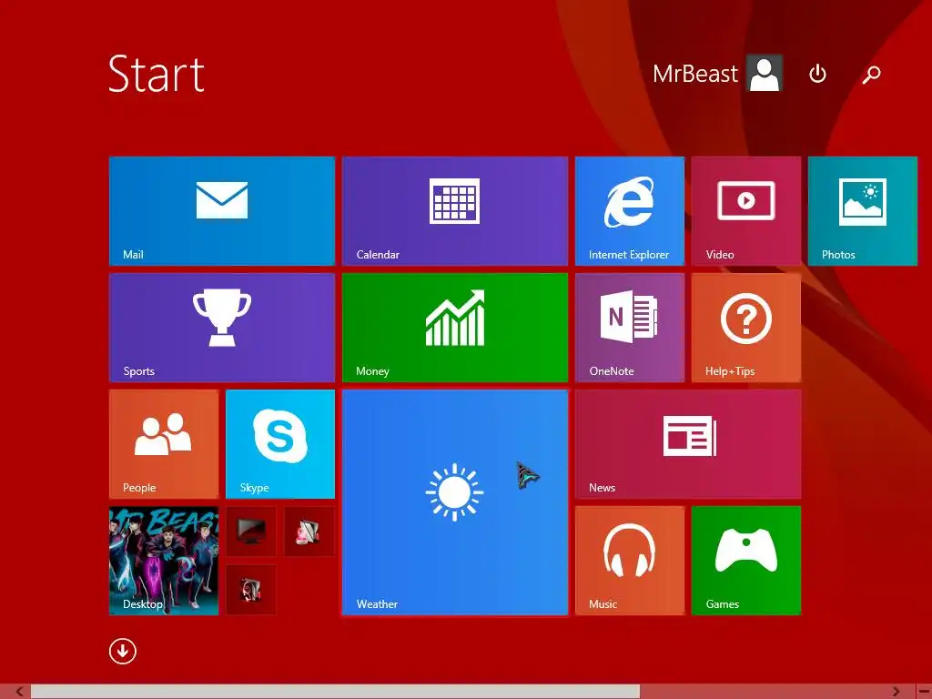Open the Photos tile
The height and width of the screenshot is (699, 932).
point(863,211)
